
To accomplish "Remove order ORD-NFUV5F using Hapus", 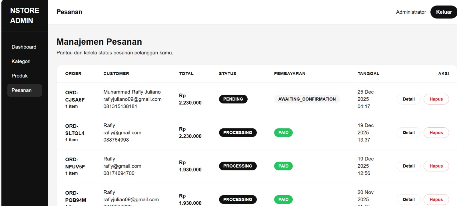I will point(436,166).
